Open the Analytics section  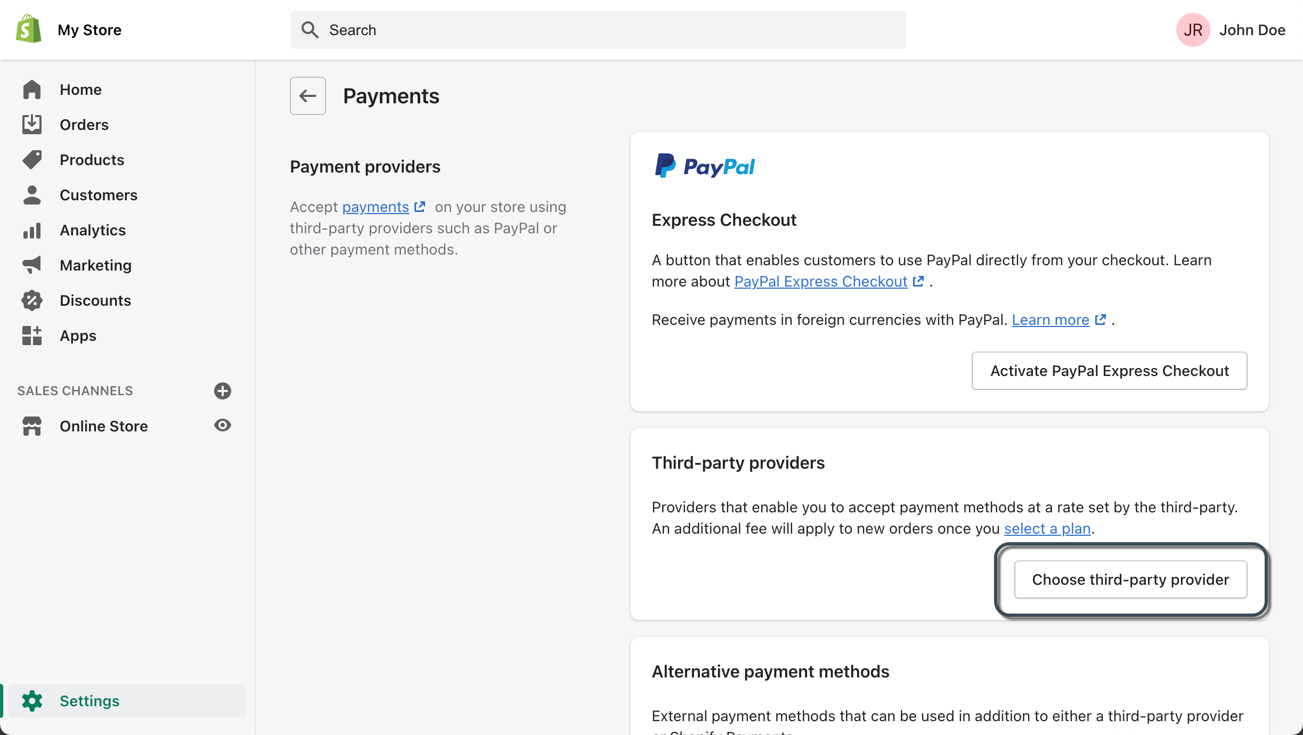[x=92, y=230]
